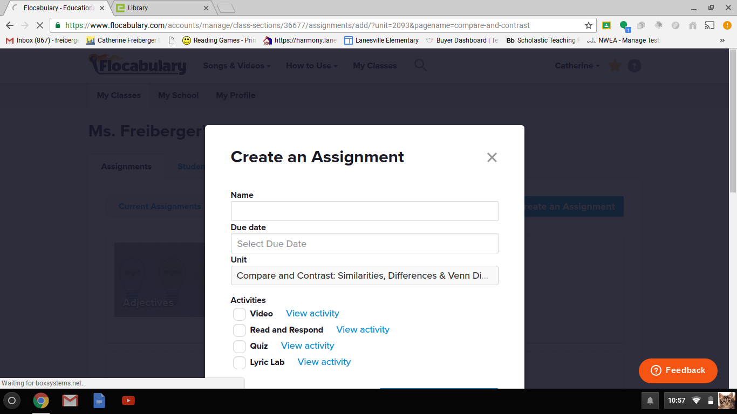The width and height of the screenshot is (737, 414).
Task: Check the Video activity box
Action: click(x=240, y=314)
